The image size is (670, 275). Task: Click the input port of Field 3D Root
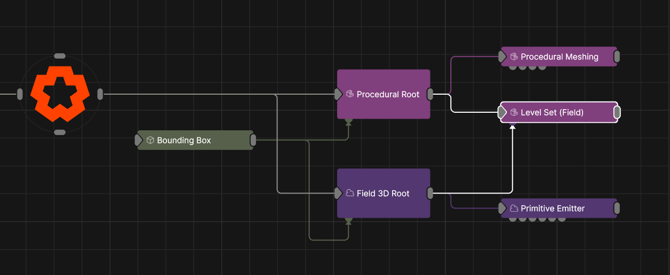(x=338, y=193)
